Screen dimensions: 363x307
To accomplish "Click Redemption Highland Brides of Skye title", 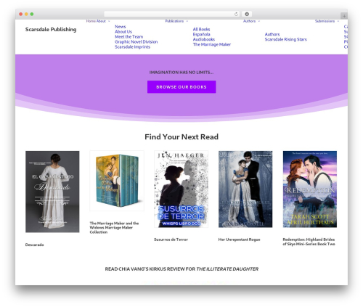I will point(309,242).
